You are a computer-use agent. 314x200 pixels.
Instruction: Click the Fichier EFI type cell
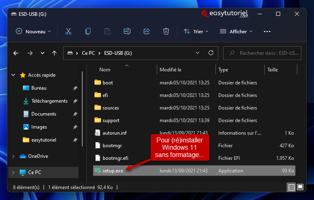pos(229,158)
